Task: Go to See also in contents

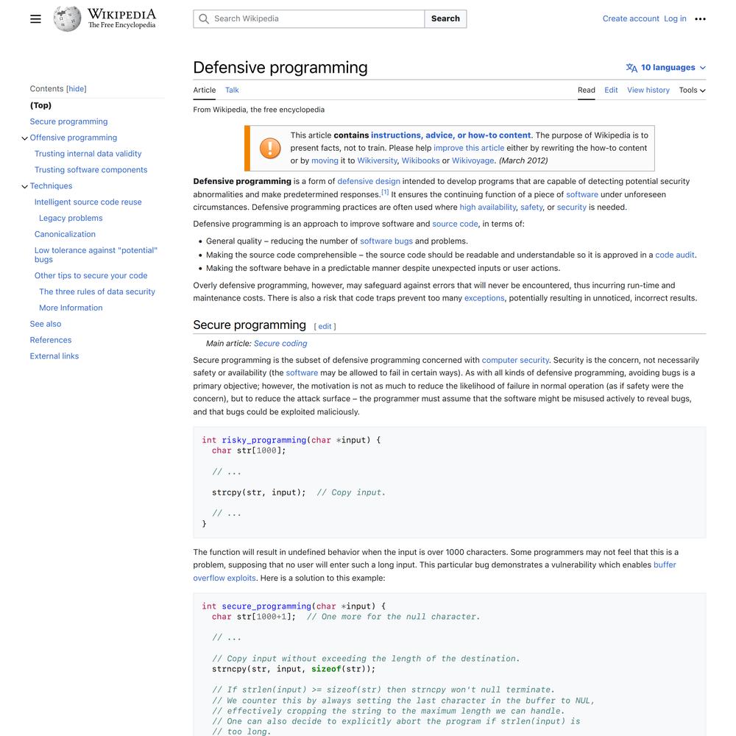Action: 46,324
